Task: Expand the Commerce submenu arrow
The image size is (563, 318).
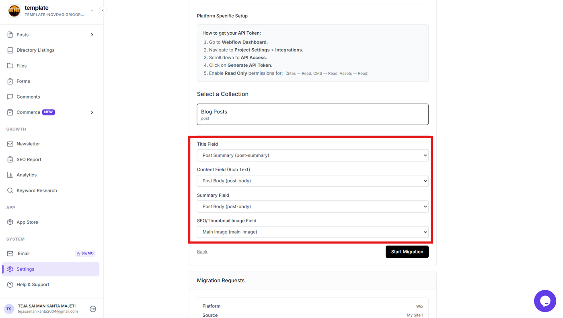Action: (x=92, y=112)
